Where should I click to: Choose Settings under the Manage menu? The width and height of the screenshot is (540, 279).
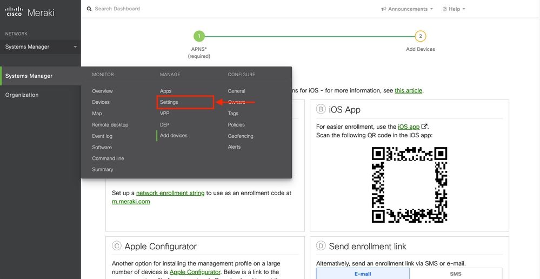(x=169, y=102)
